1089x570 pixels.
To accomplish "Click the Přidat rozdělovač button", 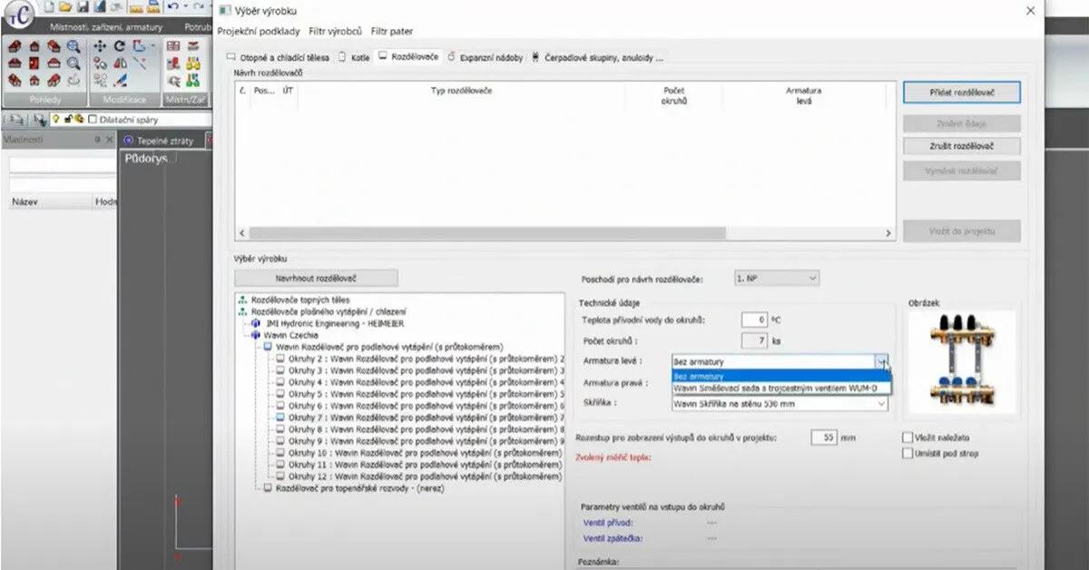I will (x=962, y=92).
